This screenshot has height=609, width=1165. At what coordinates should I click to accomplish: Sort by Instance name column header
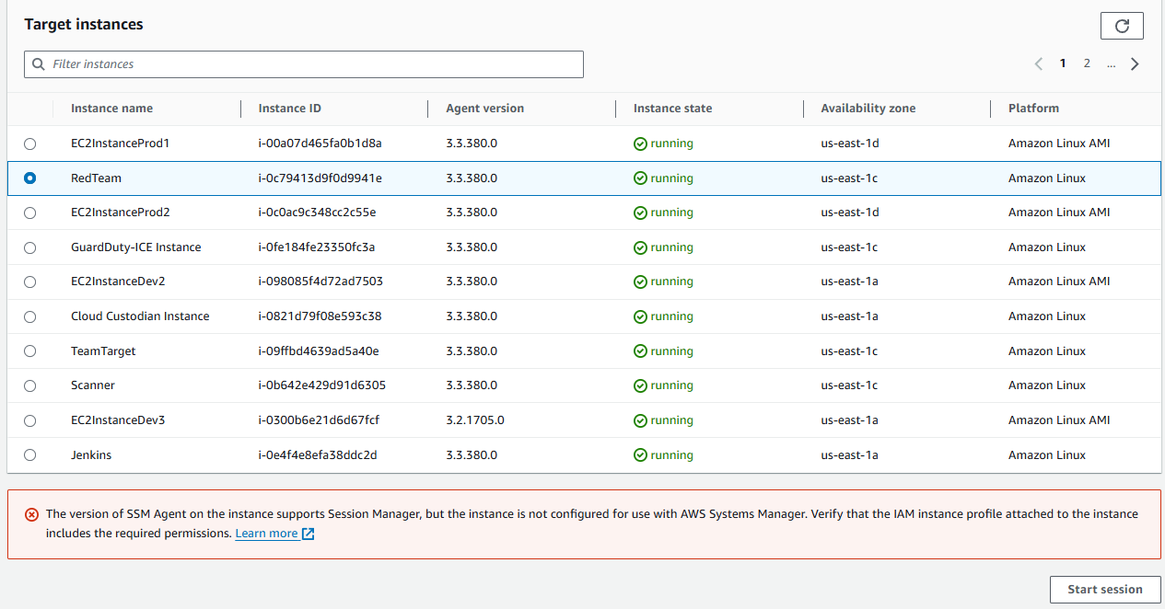[111, 109]
